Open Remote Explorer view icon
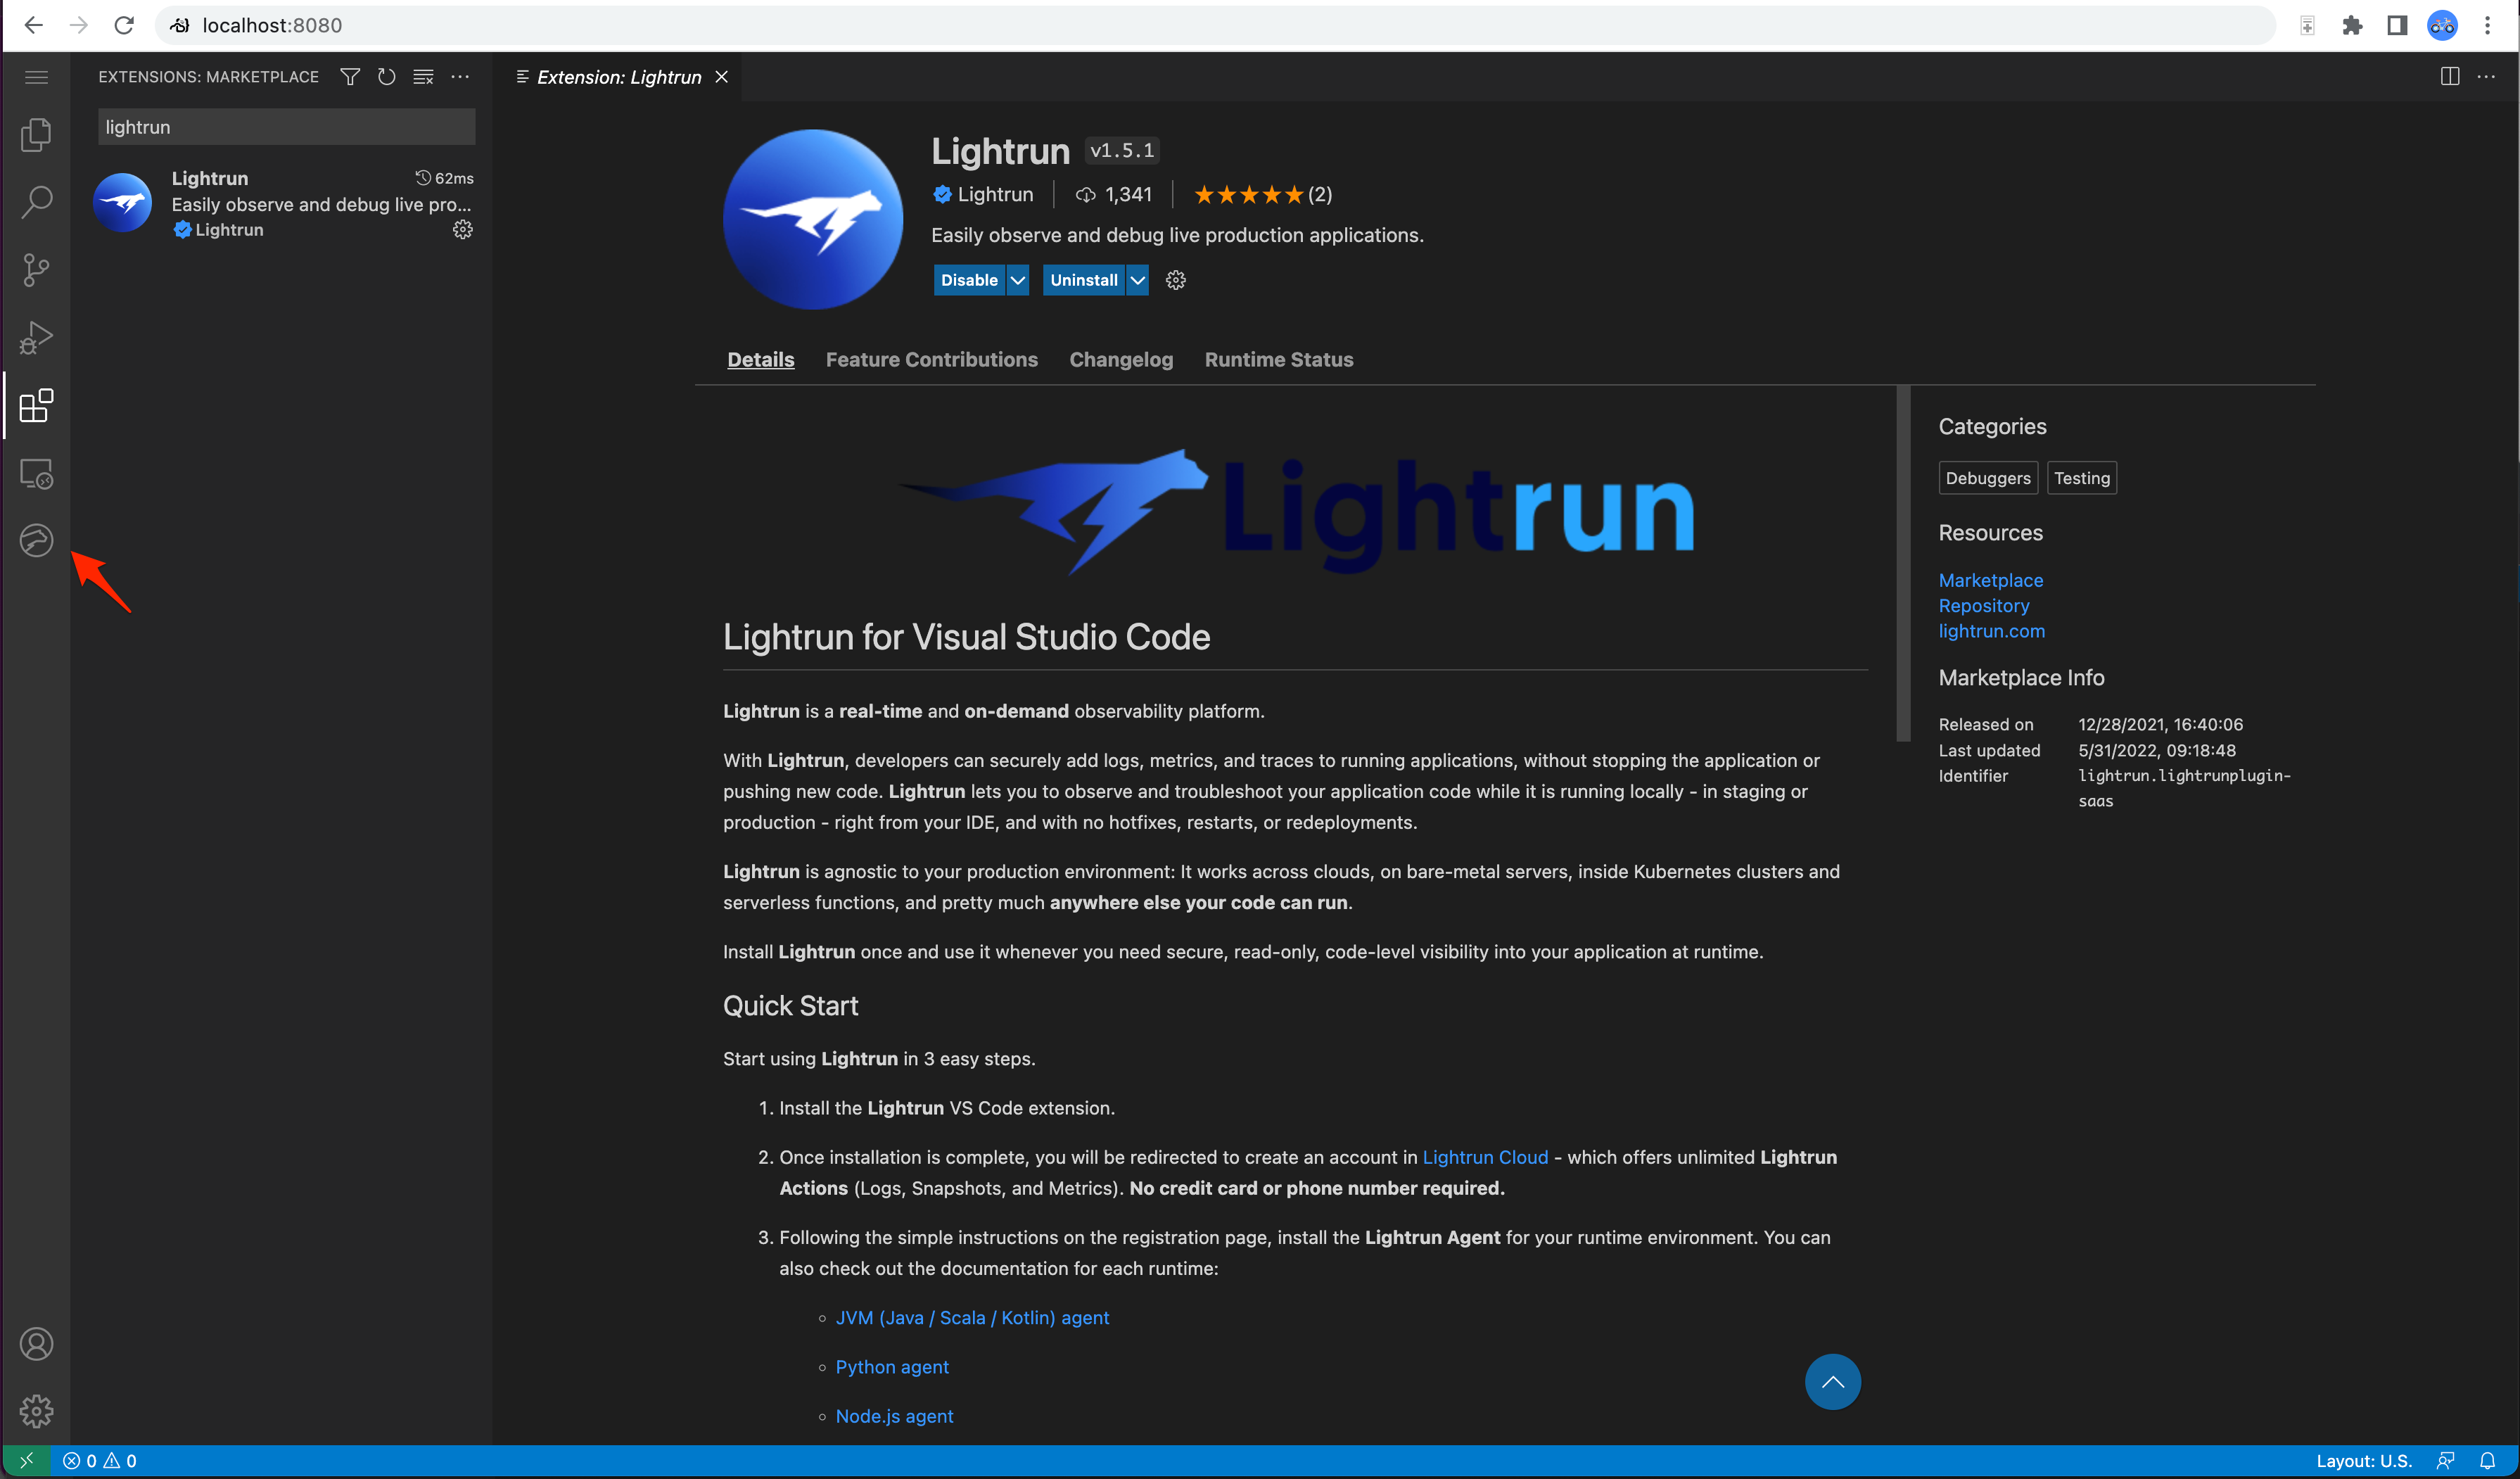This screenshot has height=1479, width=2520. [x=36, y=473]
